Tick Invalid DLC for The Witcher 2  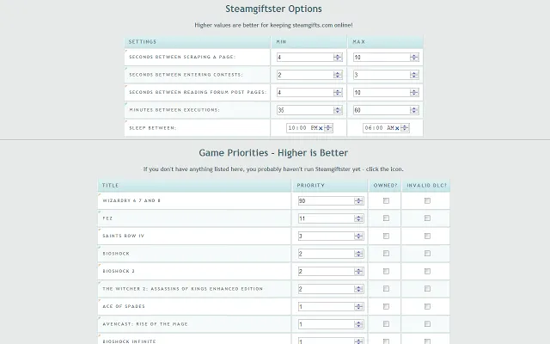point(427,289)
